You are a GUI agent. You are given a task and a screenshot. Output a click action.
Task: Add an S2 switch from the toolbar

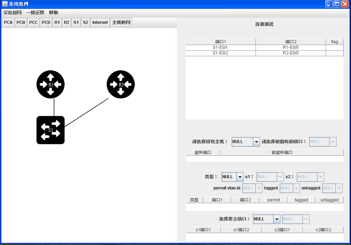tap(85, 22)
